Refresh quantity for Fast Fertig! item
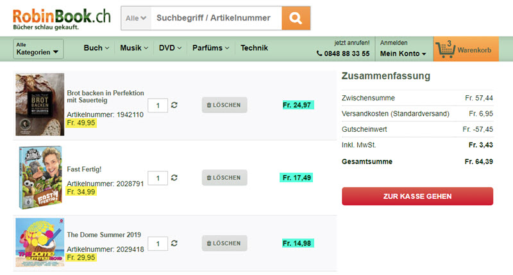 pyautogui.click(x=174, y=177)
